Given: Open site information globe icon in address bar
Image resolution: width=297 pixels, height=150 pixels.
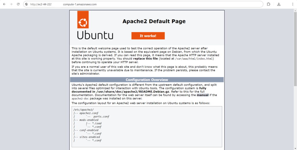Looking at the screenshot, I should coord(26,4).
